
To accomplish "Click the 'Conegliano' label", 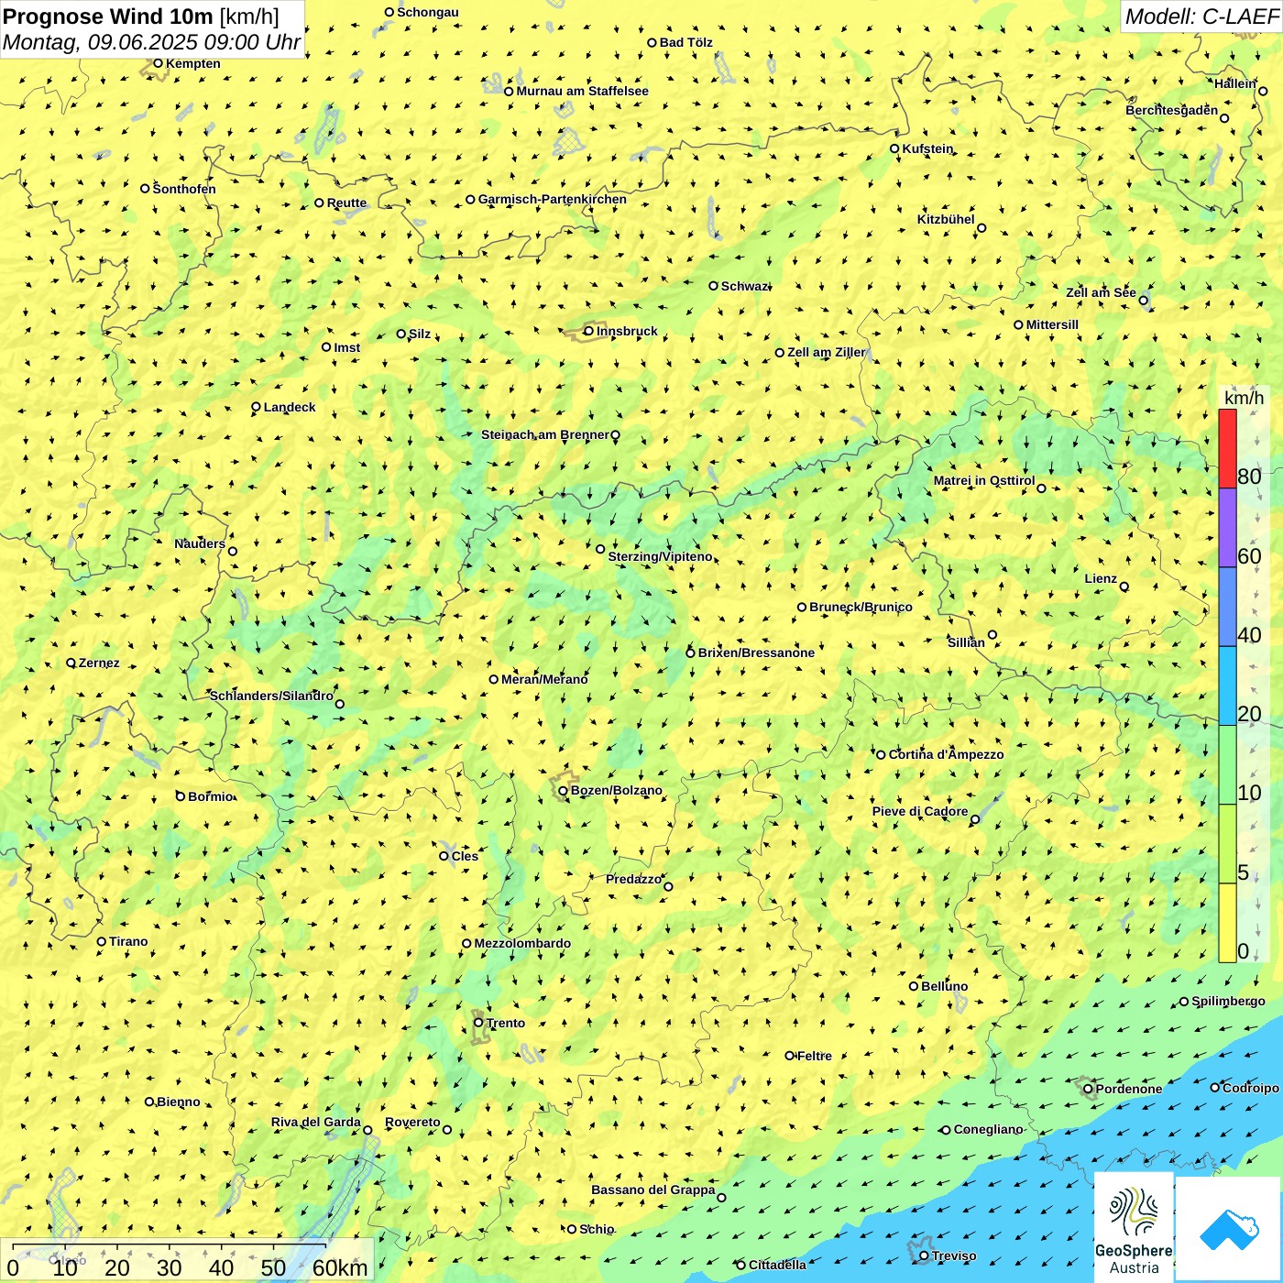I will coord(988,1129).
